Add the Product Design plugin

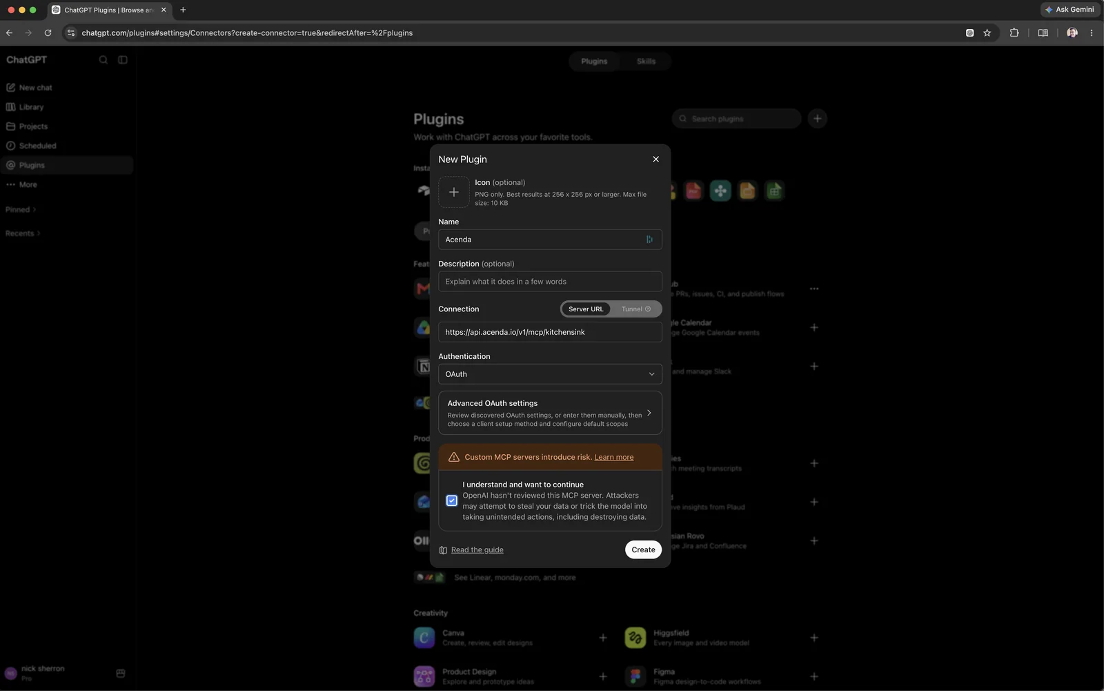click(603, 677)
